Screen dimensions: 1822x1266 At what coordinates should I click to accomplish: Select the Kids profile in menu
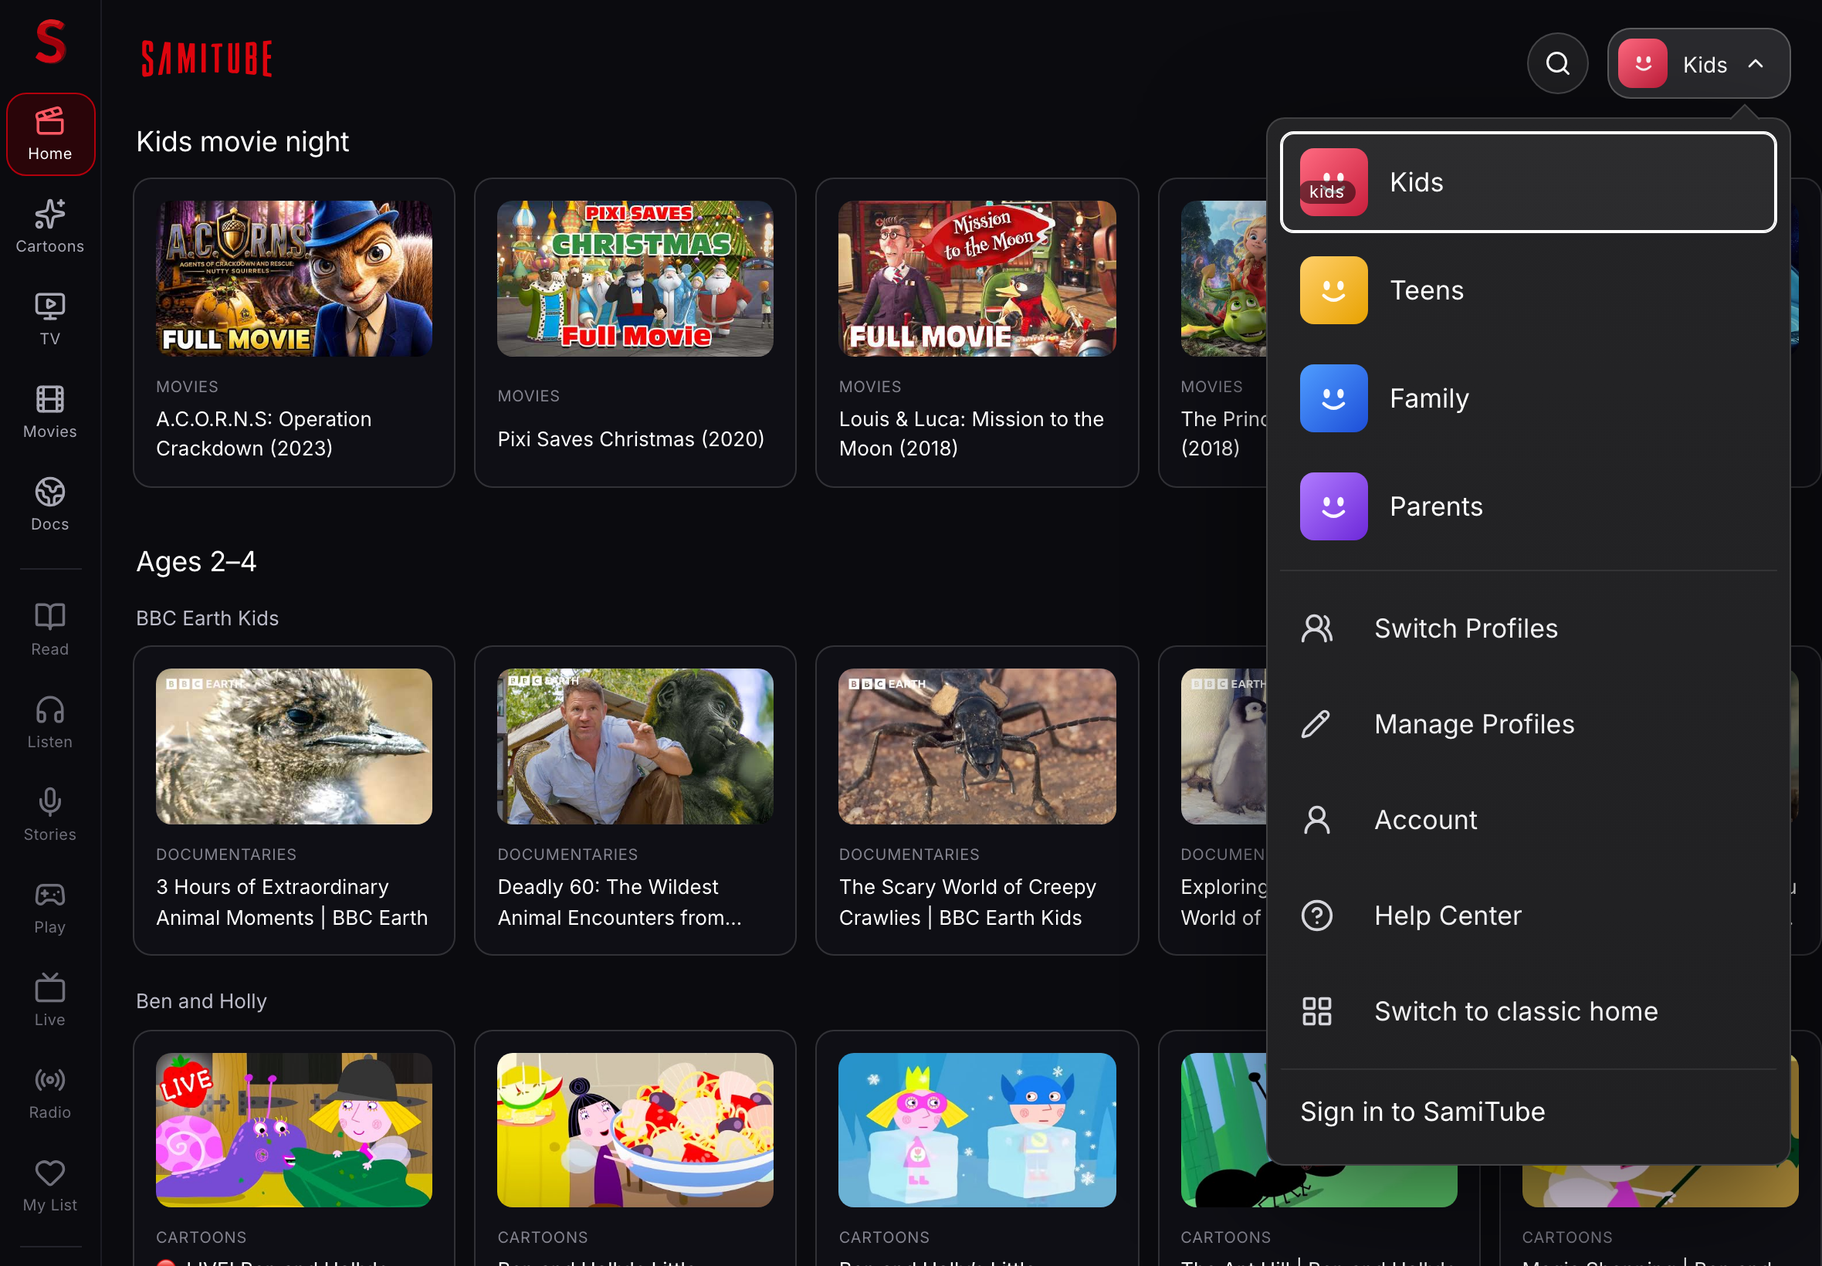coord(1528,182)
